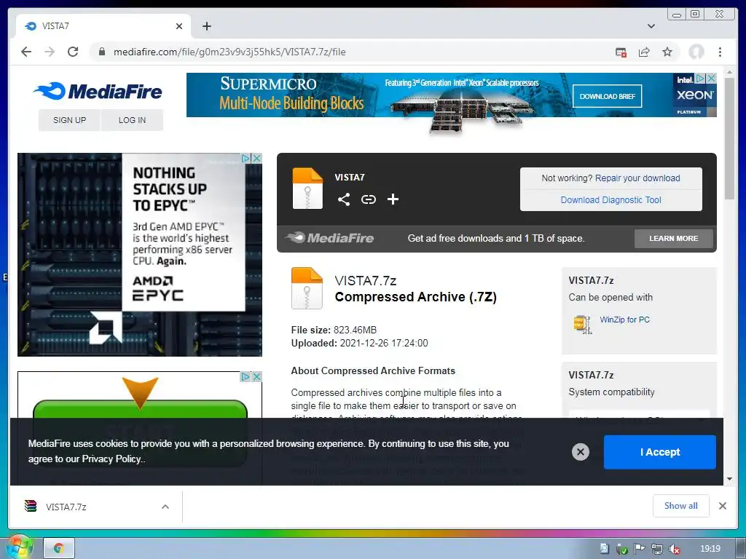
Task: Bookmark this page with the star icon
Action: (667, 52)
